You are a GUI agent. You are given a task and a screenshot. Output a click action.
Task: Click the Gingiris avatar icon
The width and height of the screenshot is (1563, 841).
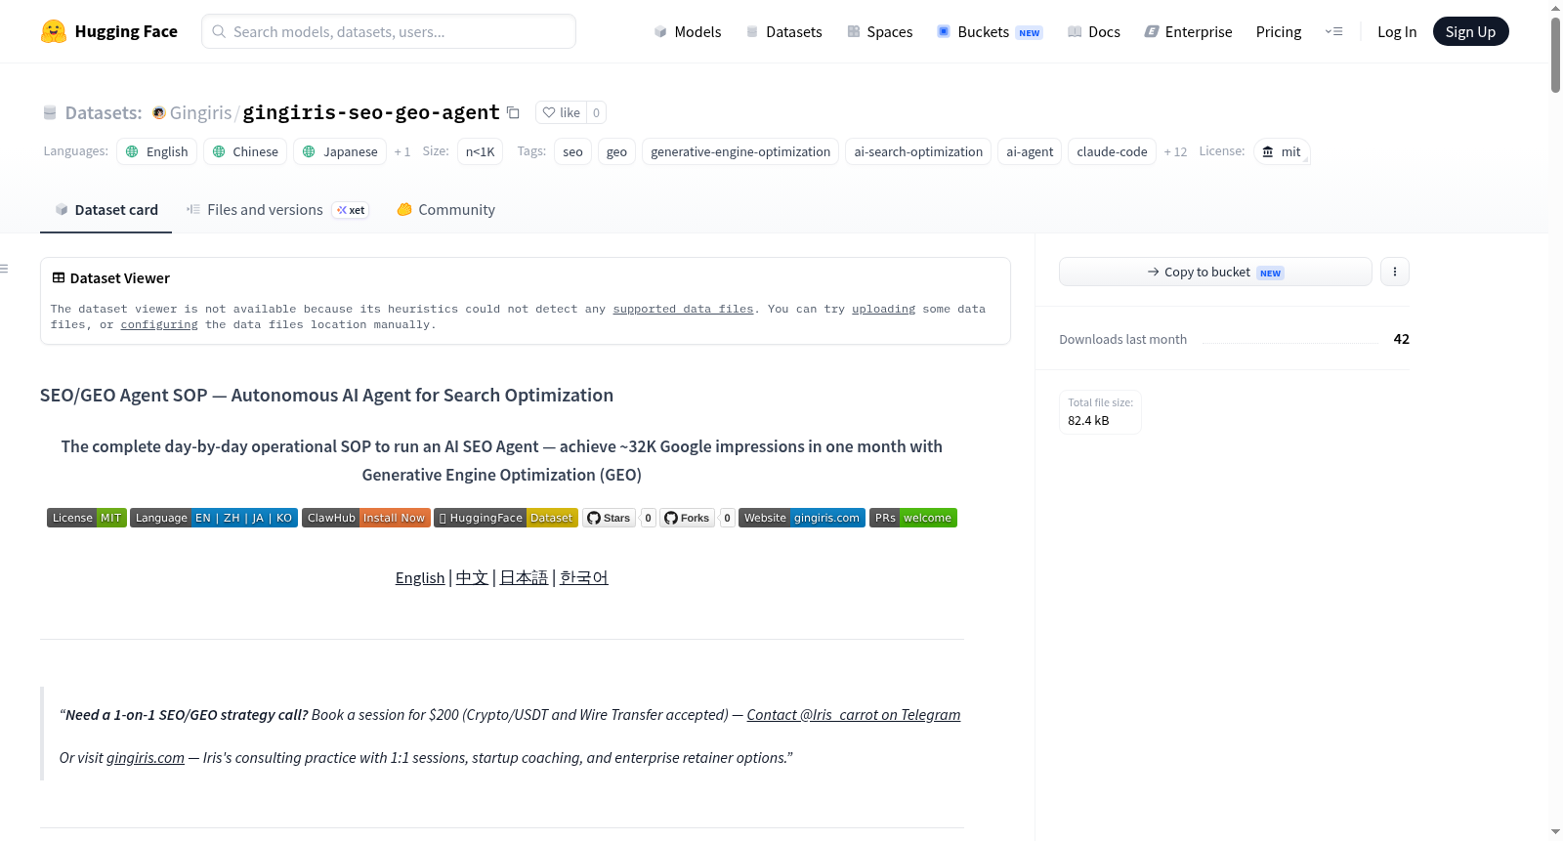[158, 113]
